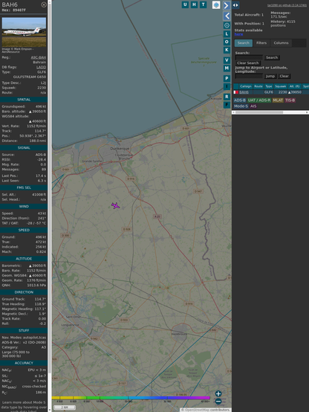The height and width of the screenshot is (412, 309).
Task: Click the H map toggle button
Action: click(194, 4)
